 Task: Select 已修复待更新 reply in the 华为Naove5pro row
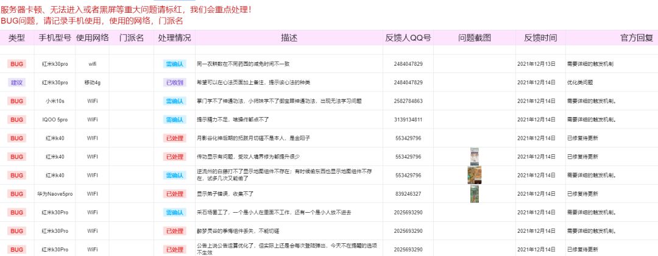pos(582,194)
